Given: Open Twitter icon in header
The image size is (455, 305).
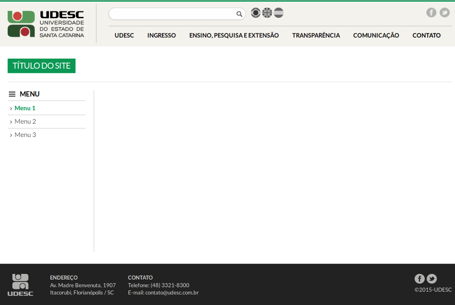Looking at the screenshot, I should [x=444, y=12].
